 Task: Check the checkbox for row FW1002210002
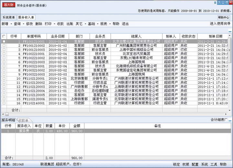click(4, 58)
